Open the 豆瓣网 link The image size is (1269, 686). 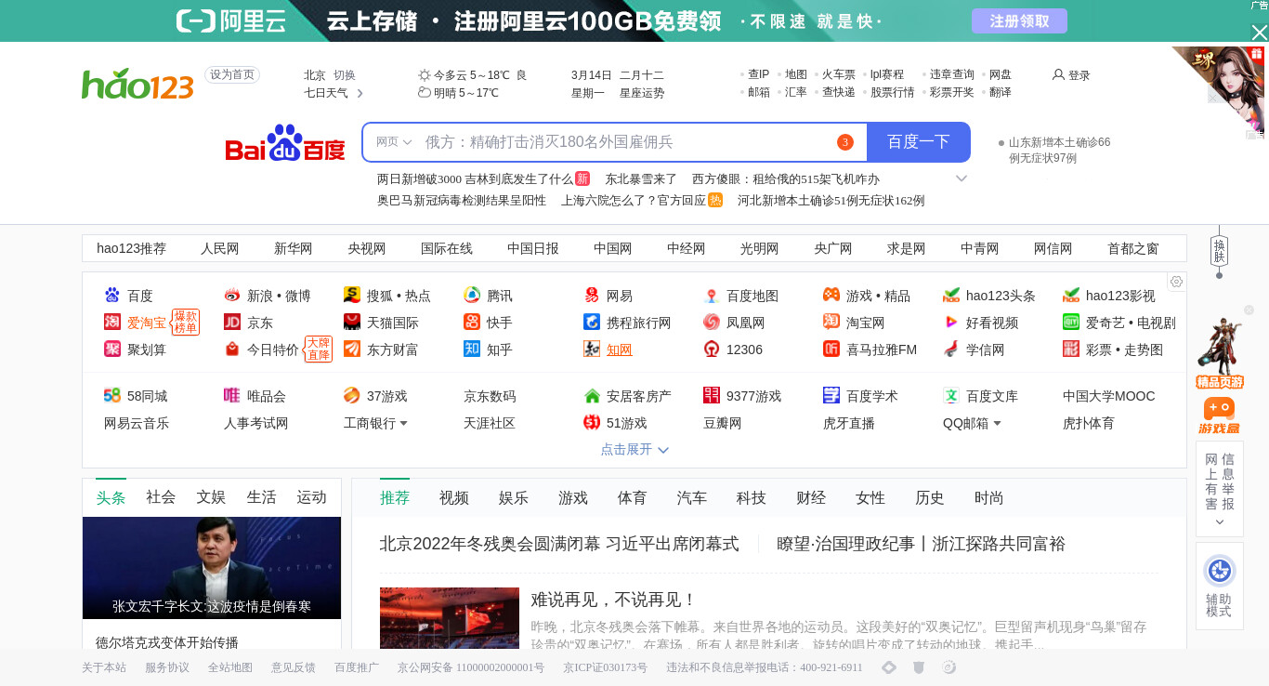pyautogui.click(x=723, y=423)
